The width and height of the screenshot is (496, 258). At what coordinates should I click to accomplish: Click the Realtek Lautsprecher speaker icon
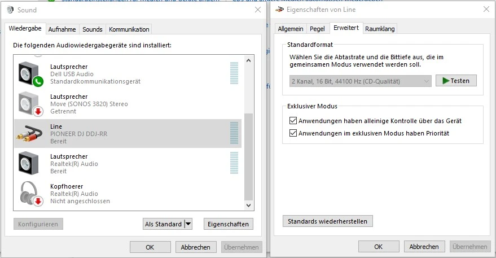[30, 164]
